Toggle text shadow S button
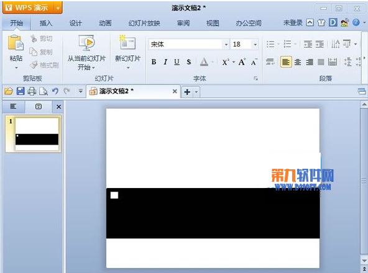Viewport: 368px width, 273px height. [x=189, y=62]
